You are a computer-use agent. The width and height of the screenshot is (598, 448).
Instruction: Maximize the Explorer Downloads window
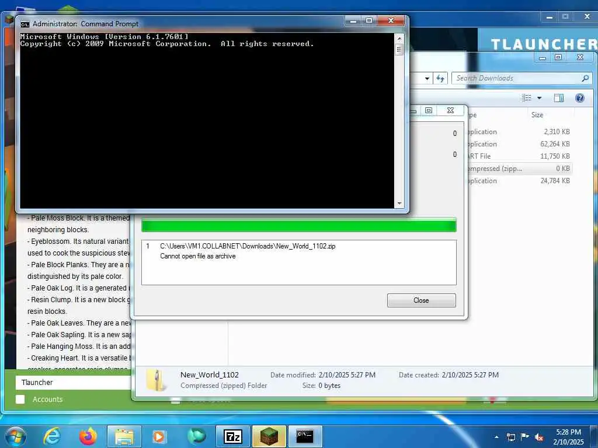click(x=558, y=57)
